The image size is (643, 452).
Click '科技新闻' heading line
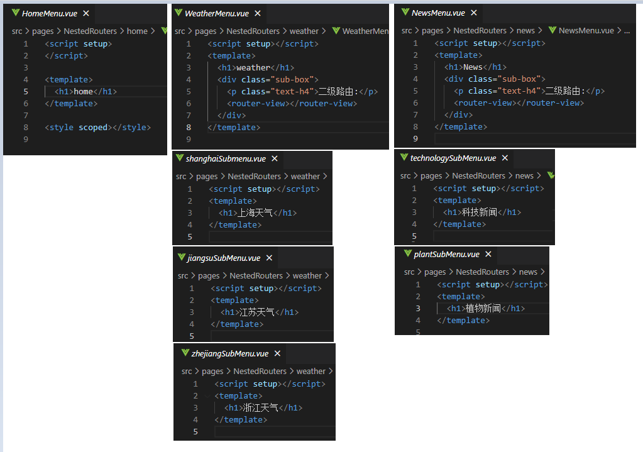click(x=482, y=212)
